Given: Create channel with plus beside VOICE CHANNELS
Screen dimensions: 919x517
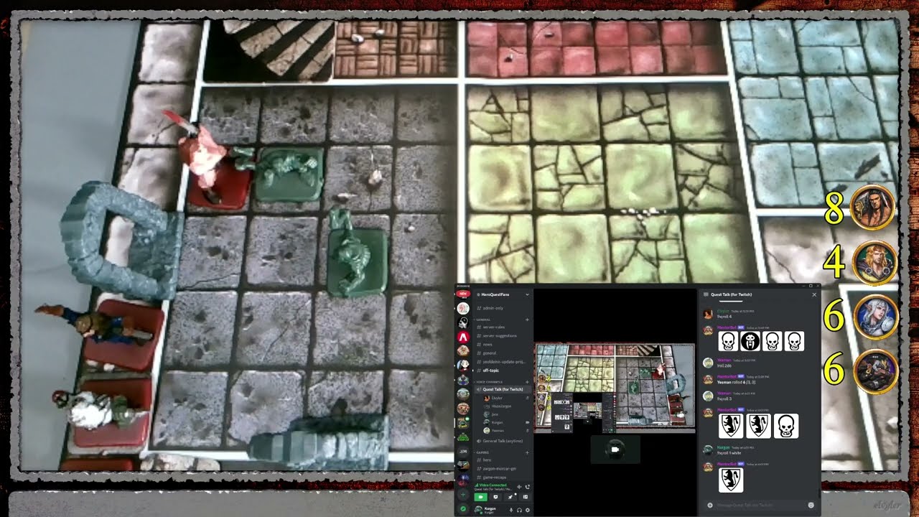Looking at the screenshot, I should pyautogui.click(x=527, y=382).
